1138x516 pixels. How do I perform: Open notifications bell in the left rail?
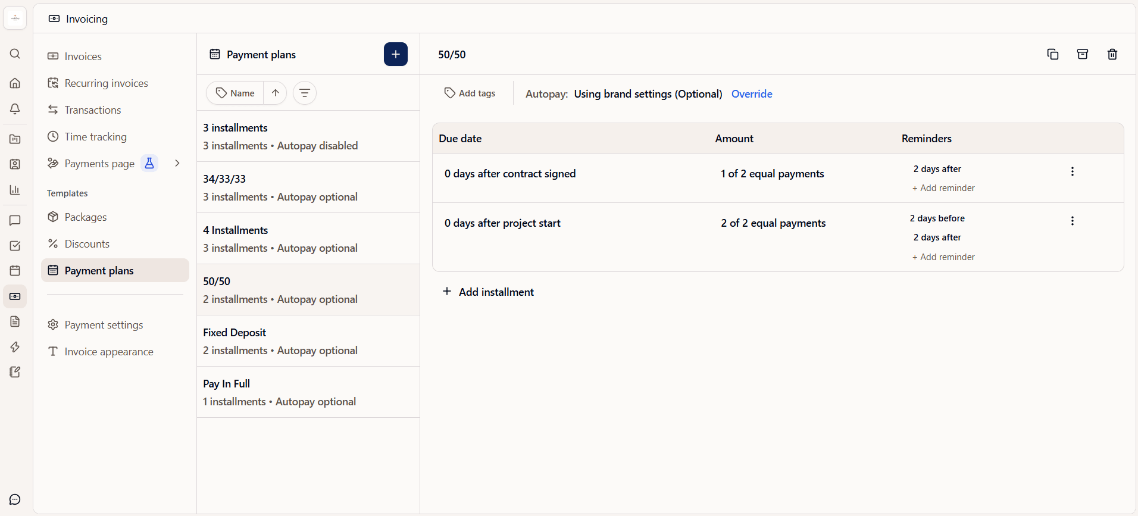point(15,109)
